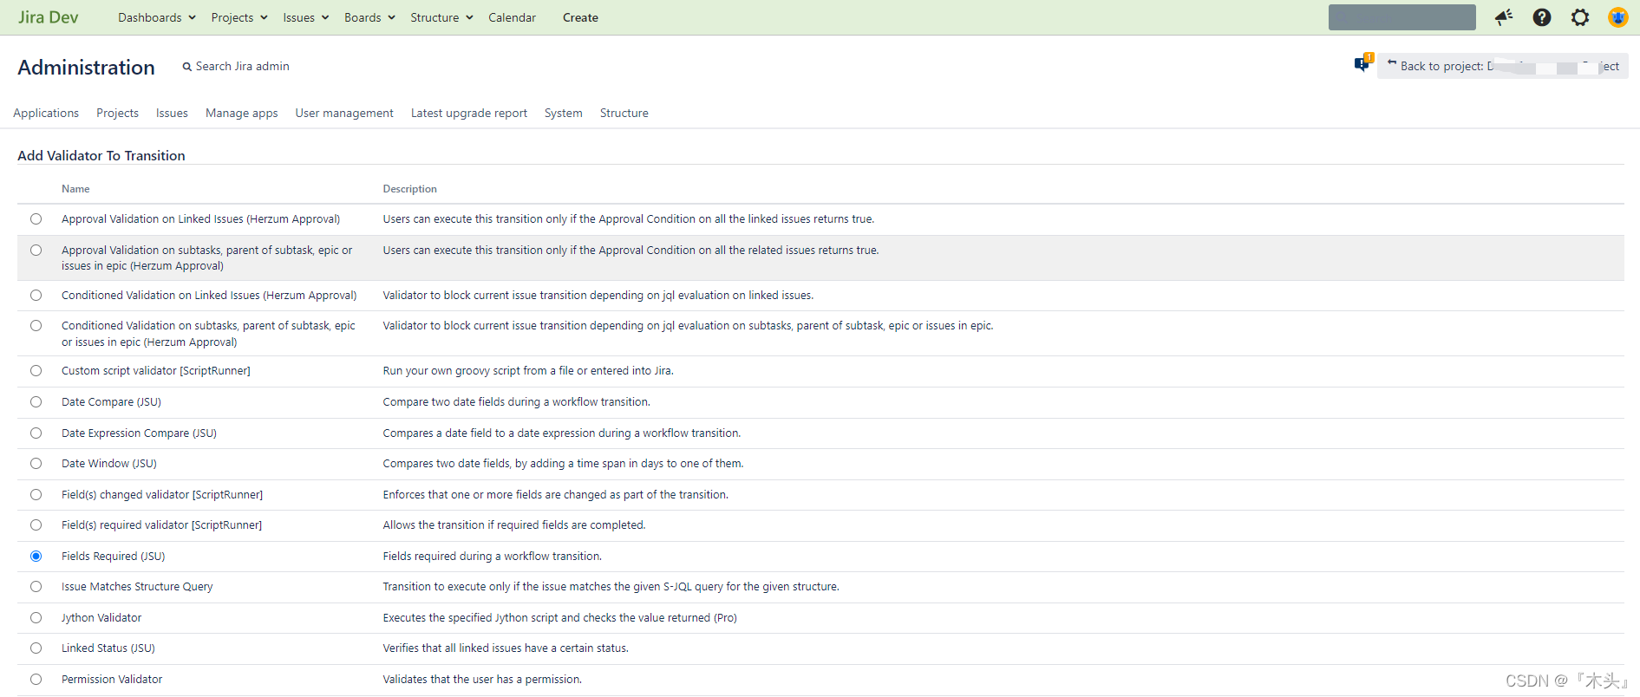This screenshot has height=697, width=1640.
Task: Click 'Date Compare (JSU)' label text
Action: click(111, 402)
